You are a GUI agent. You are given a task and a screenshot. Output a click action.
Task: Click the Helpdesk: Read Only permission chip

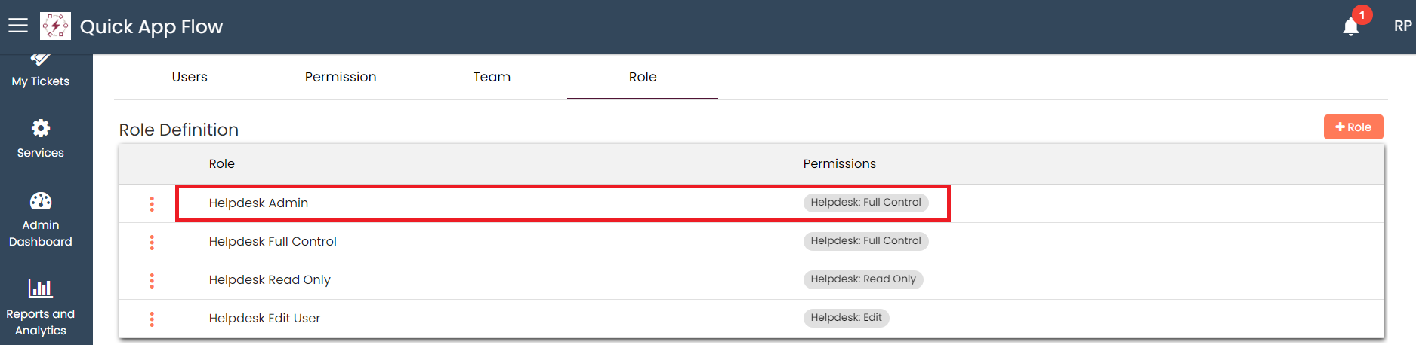pyautogui.click(x=863, y=279)
